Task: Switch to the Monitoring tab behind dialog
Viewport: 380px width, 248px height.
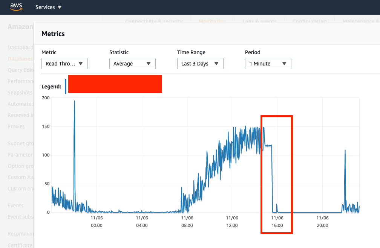Action: tap(213, 21)
